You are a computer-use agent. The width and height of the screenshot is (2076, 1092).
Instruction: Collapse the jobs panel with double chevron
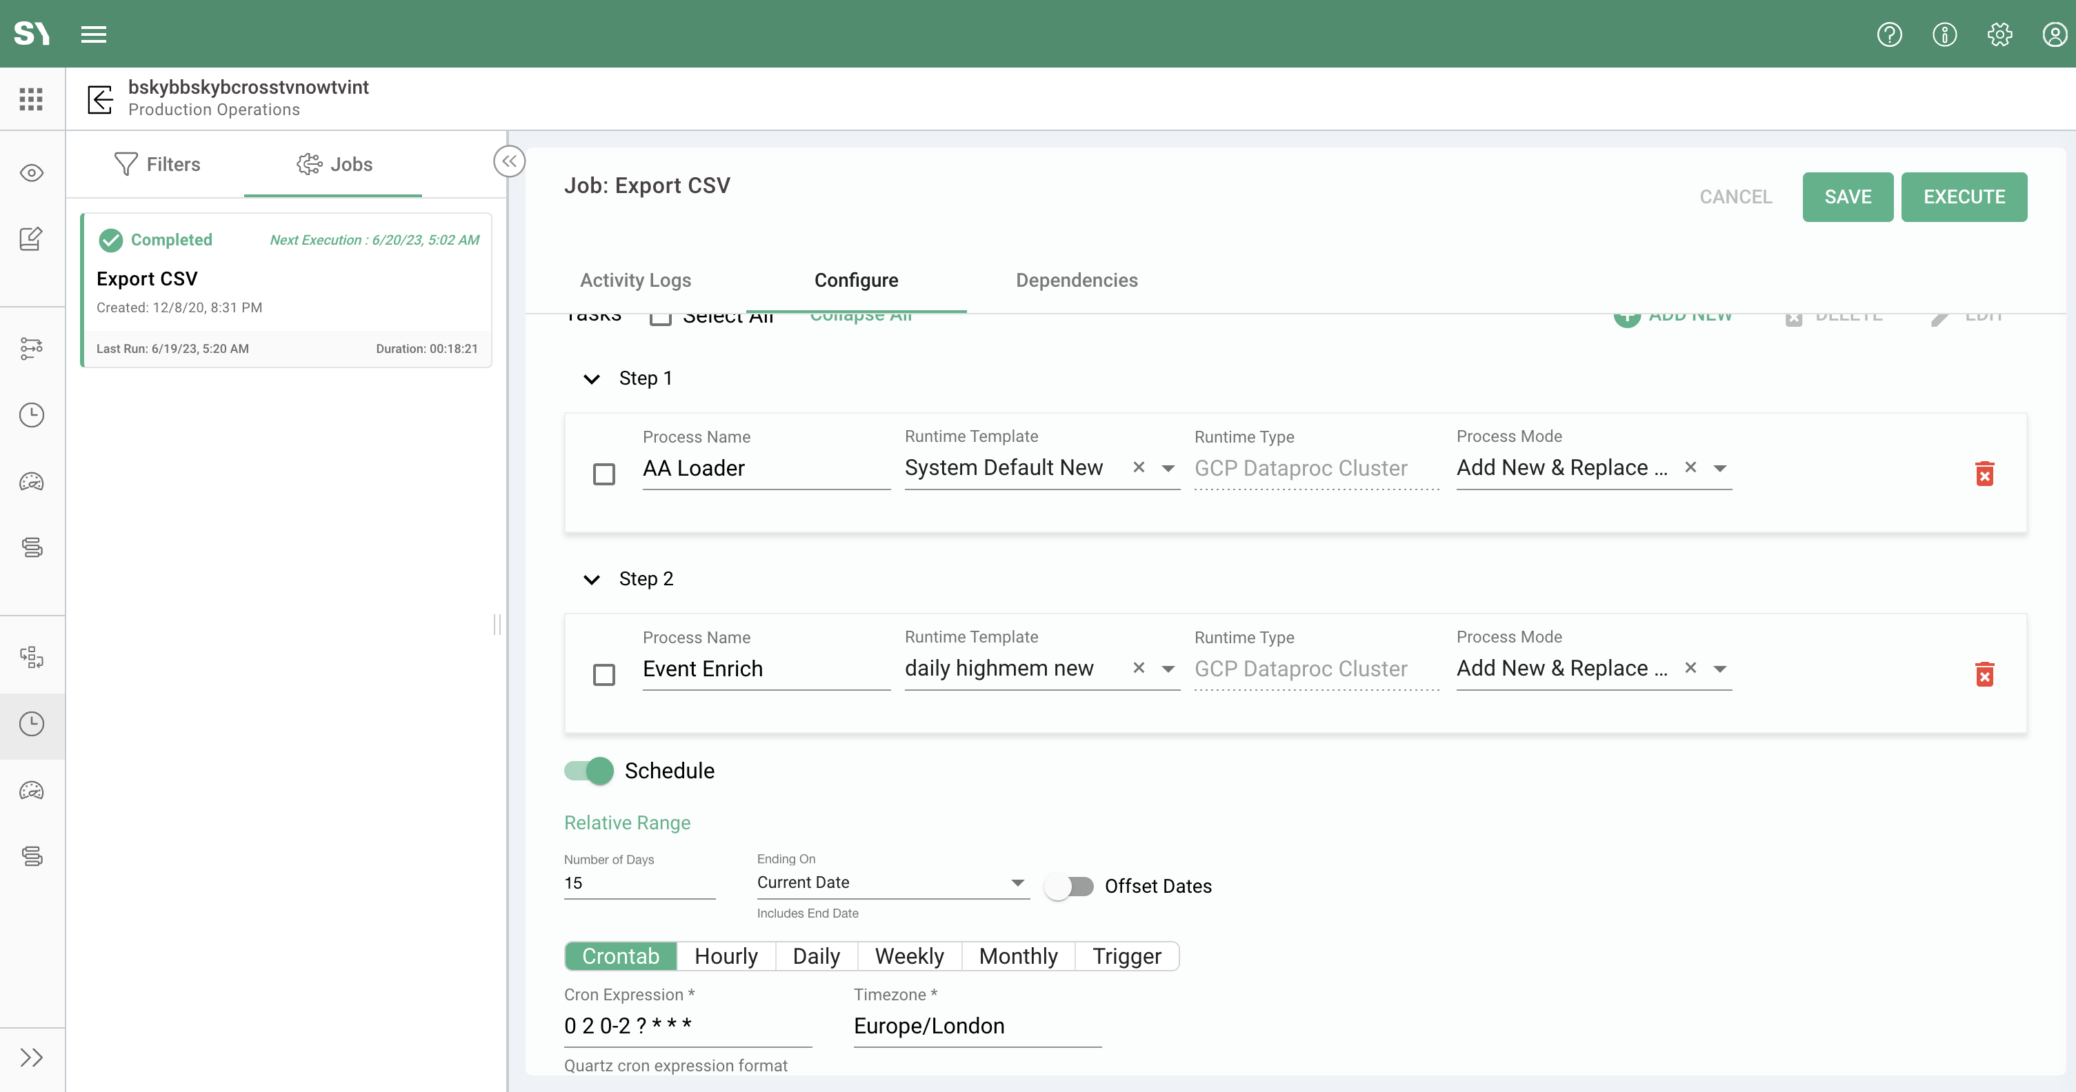(509, 161)
